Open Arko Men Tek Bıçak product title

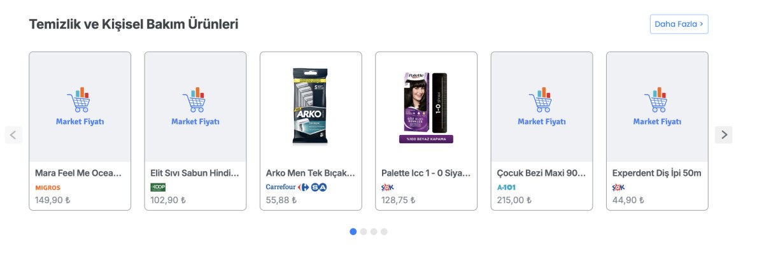310,173
